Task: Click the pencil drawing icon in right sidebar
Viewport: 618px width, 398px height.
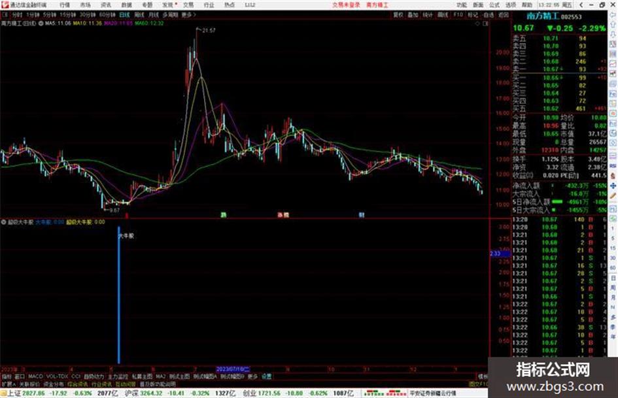Action: pyautogui.click(x=613, y=195)
